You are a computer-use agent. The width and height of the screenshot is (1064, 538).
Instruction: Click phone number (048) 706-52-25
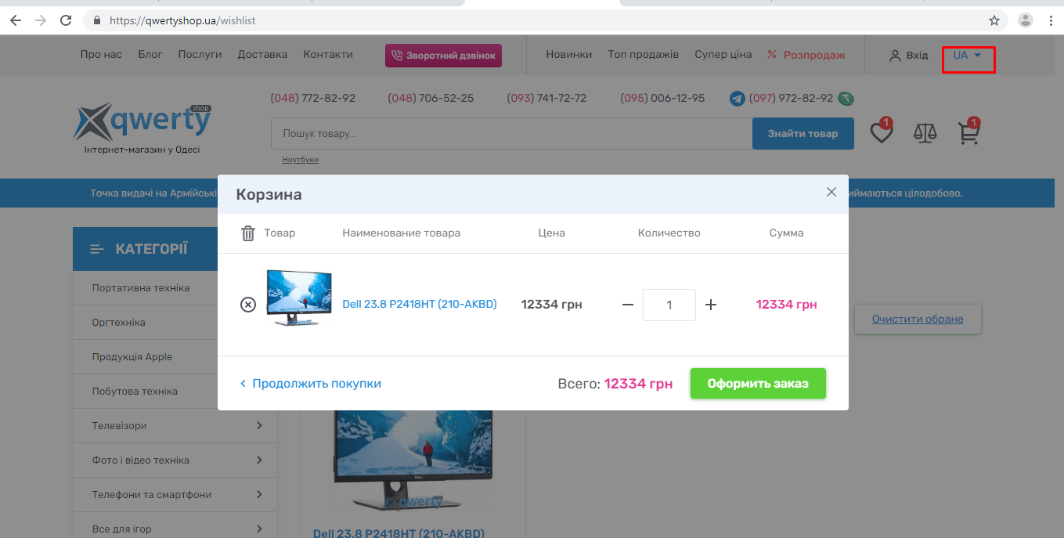point(431,99)
